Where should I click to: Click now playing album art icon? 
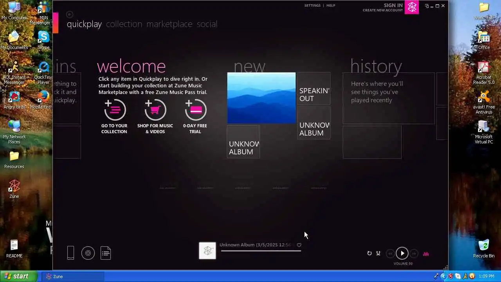(x=207, y=251)
